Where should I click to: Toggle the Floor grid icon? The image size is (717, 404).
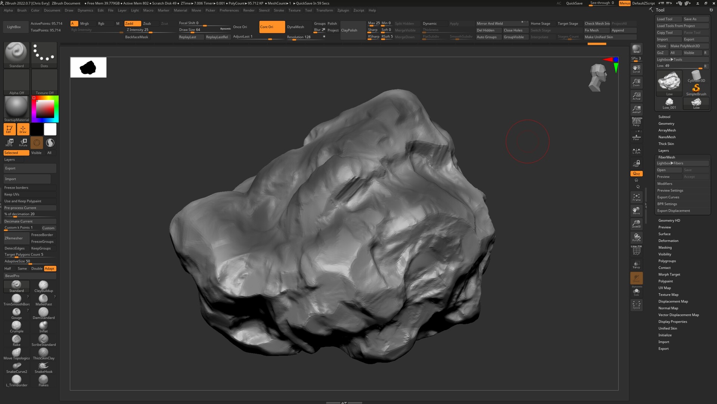click(x=636, y=137)
